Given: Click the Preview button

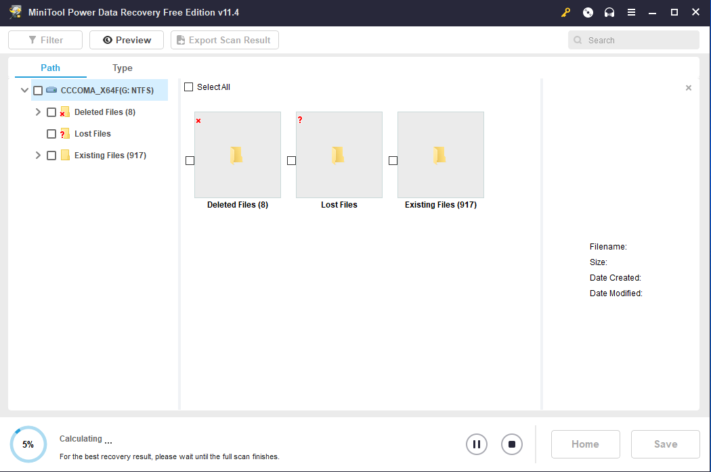Looking at the screenshot, I should pos(127,40).
